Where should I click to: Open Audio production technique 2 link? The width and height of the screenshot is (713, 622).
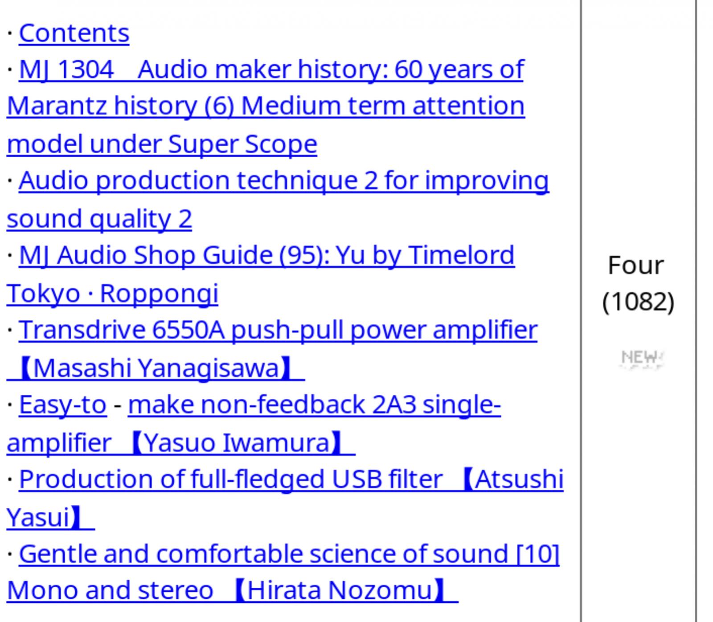(284, 181)
